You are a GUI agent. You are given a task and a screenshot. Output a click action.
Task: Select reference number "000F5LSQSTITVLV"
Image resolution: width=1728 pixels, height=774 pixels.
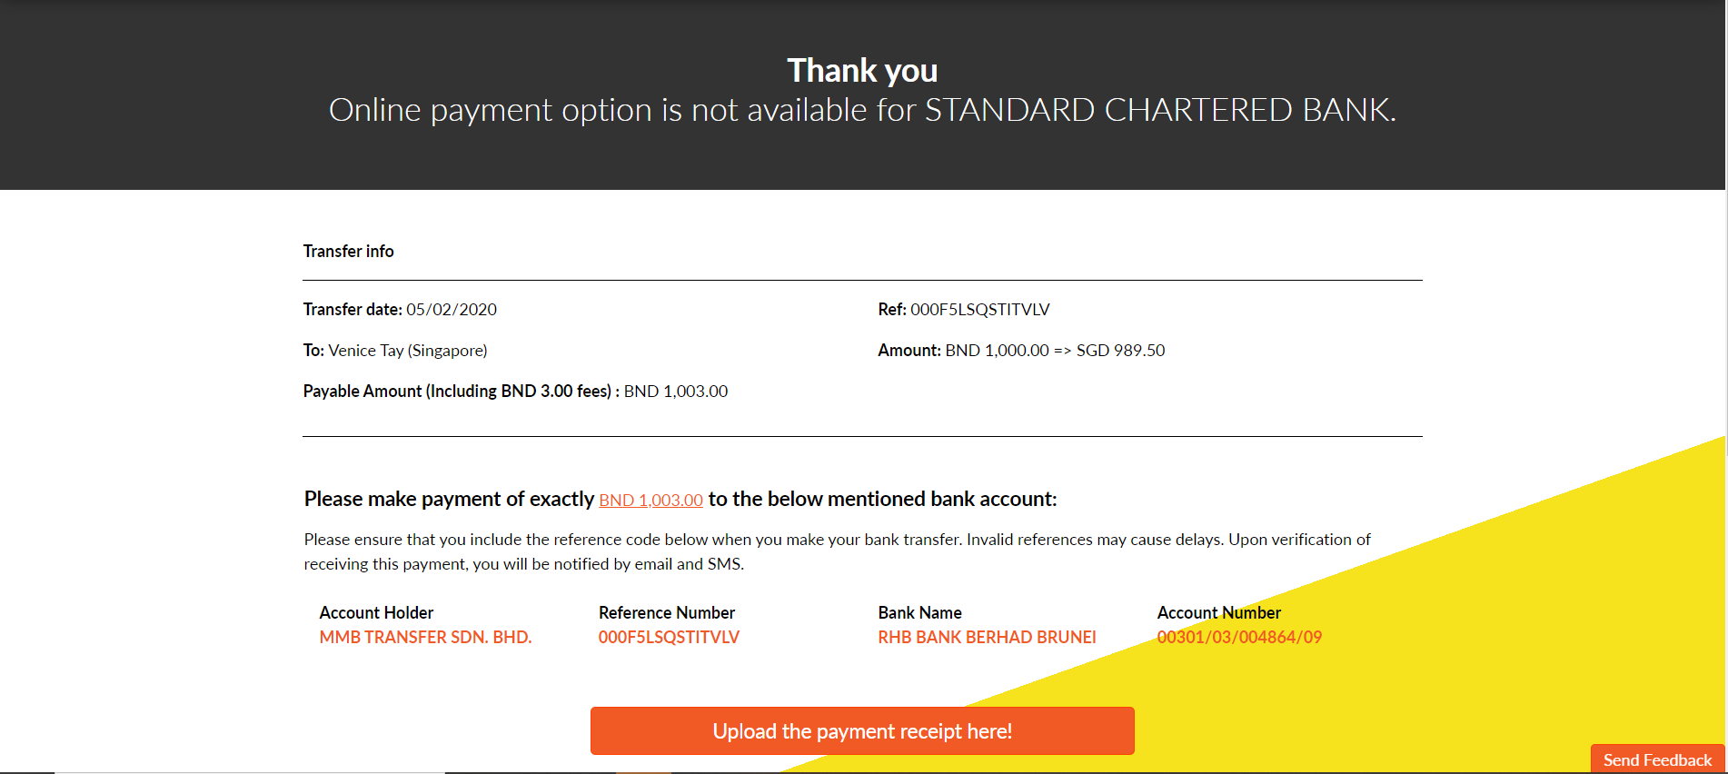pos(670,637)
